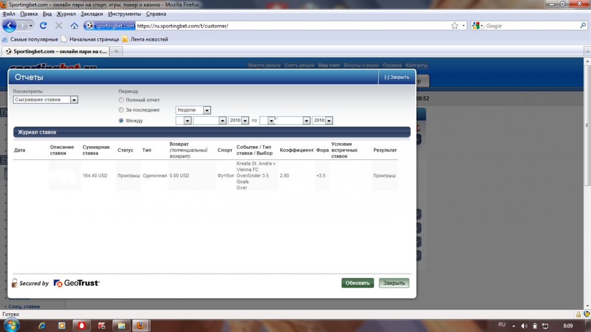Select the Полный отчет radio button
The image size is (591, 332).
tap(121, 100)
